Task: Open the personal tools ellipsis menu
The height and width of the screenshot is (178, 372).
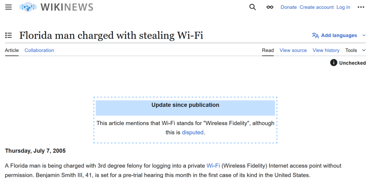Action: tap(361, 7)
